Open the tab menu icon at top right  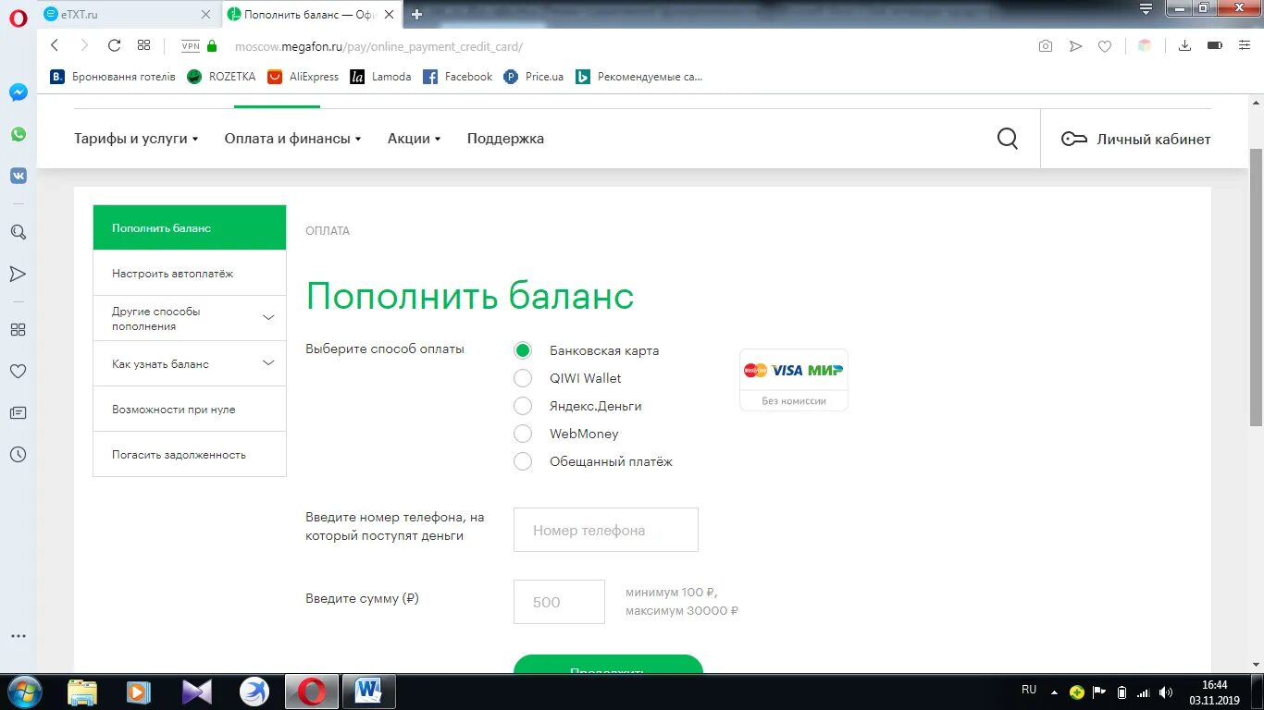point(1146,9)
